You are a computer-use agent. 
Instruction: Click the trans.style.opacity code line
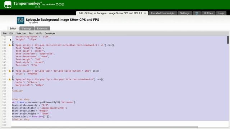31,105
